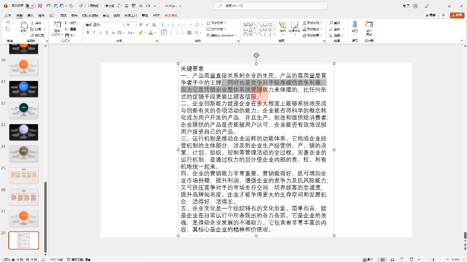Open the Text Direction dropdown
This screenshot has width=467, height=262.
tap(216, 23)
